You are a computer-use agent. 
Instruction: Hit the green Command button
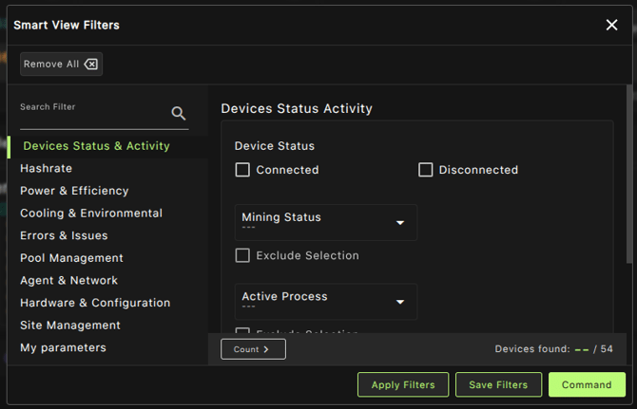[587, 384]
